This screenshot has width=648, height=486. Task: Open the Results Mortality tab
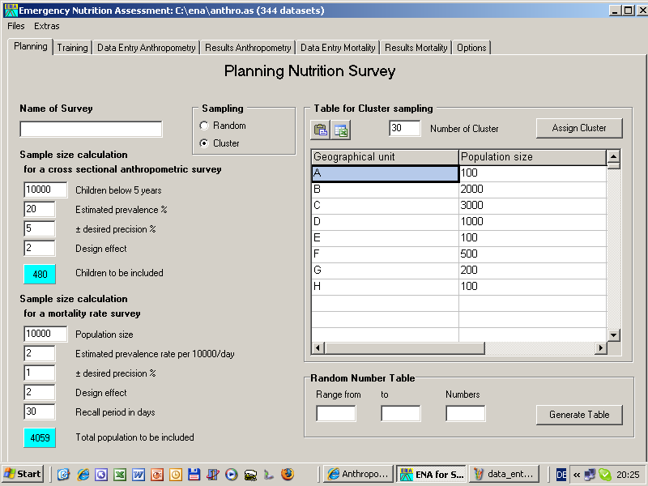[416, 48]
